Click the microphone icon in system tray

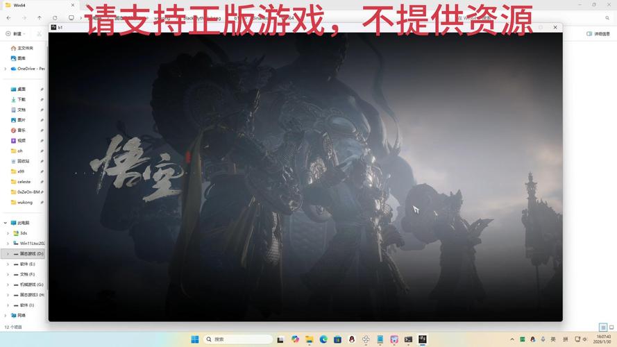tap(543, 339)
